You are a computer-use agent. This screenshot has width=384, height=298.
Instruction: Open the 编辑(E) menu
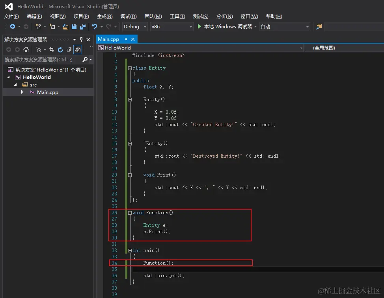coord(34,17)
